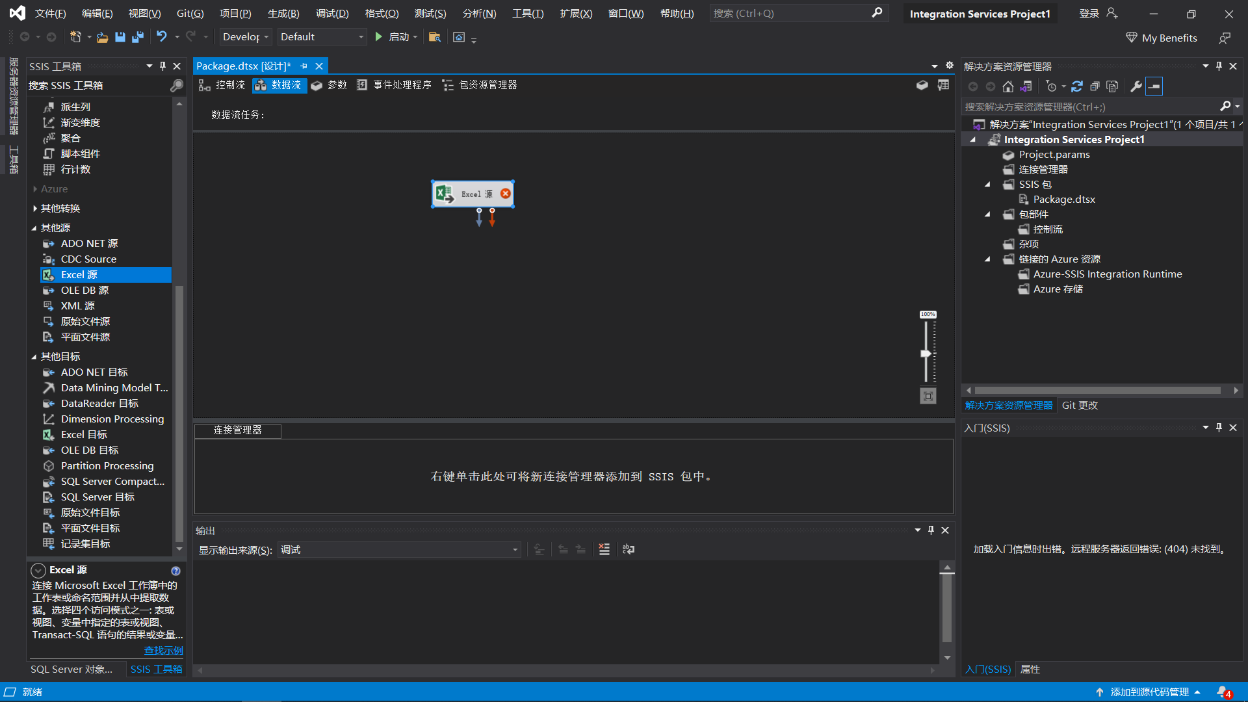Viewport: 1248px width, 702px height.
Task: Click the 撤消 (undo) toolbar icon
Action: coord(162,37)
